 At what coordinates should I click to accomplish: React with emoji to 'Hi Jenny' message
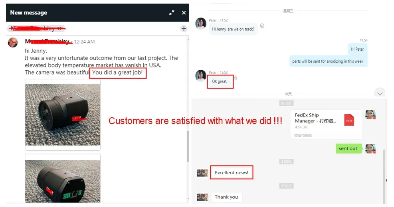click(x=262, y=26)
